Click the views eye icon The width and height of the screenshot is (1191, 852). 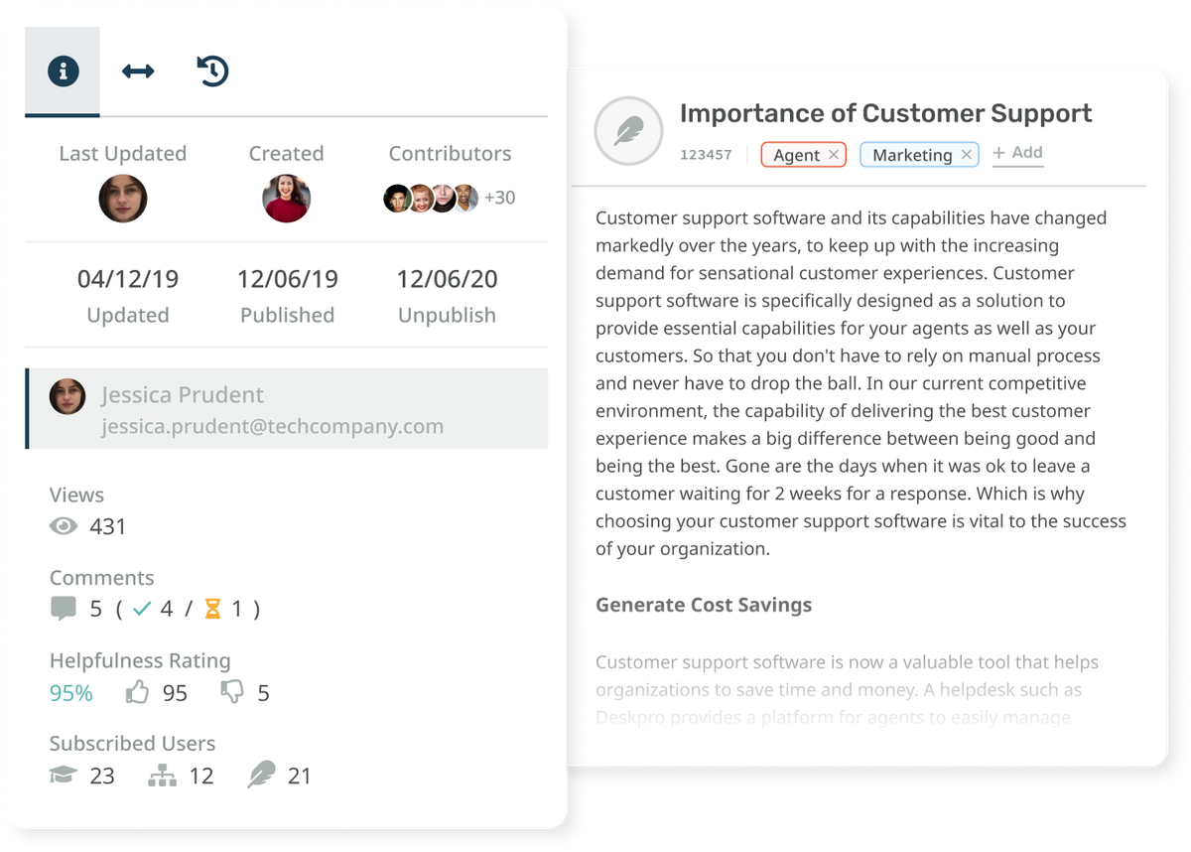click(x=64, y=526)
